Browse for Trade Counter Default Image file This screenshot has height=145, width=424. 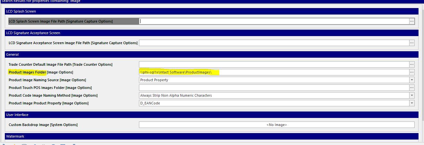click(x=412, y=64)
